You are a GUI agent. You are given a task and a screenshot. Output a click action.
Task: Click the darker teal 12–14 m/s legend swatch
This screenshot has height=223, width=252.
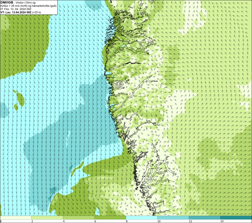(x=205, y=218)
